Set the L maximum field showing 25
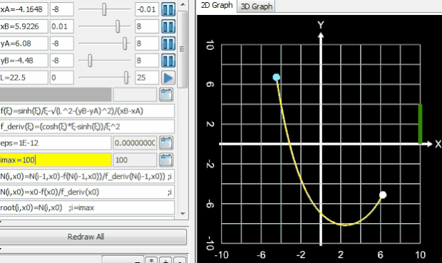This screenshot has width=442, height=263. 147,78
